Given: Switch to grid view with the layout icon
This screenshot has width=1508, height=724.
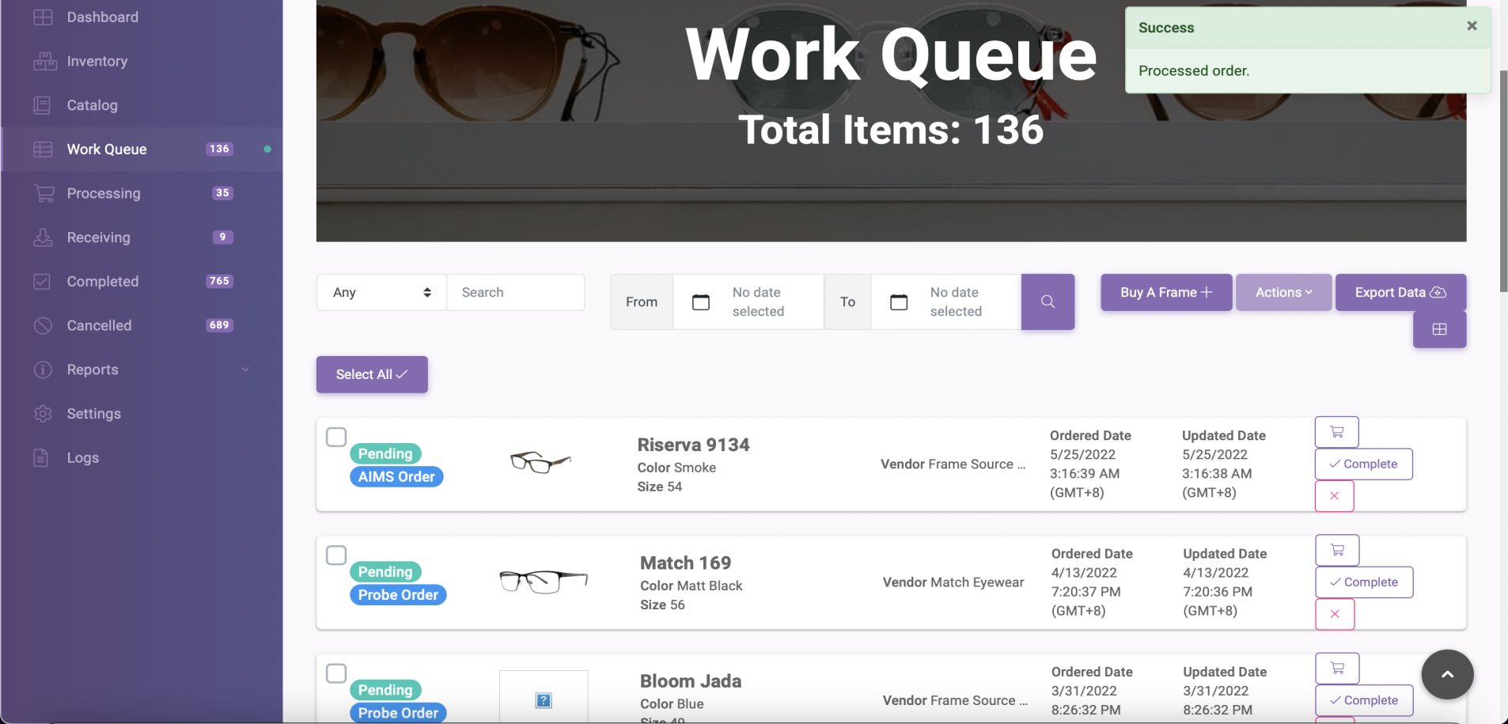Looking at the screenshot, I should (1439, 329).
